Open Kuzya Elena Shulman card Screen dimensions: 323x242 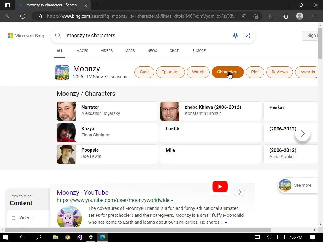107,133
